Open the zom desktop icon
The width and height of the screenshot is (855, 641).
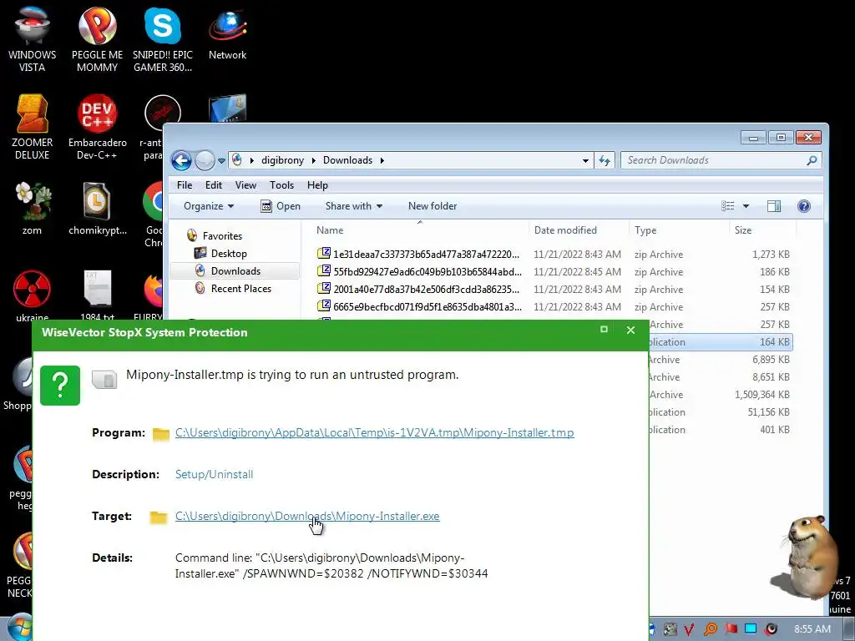pos(33,208)
